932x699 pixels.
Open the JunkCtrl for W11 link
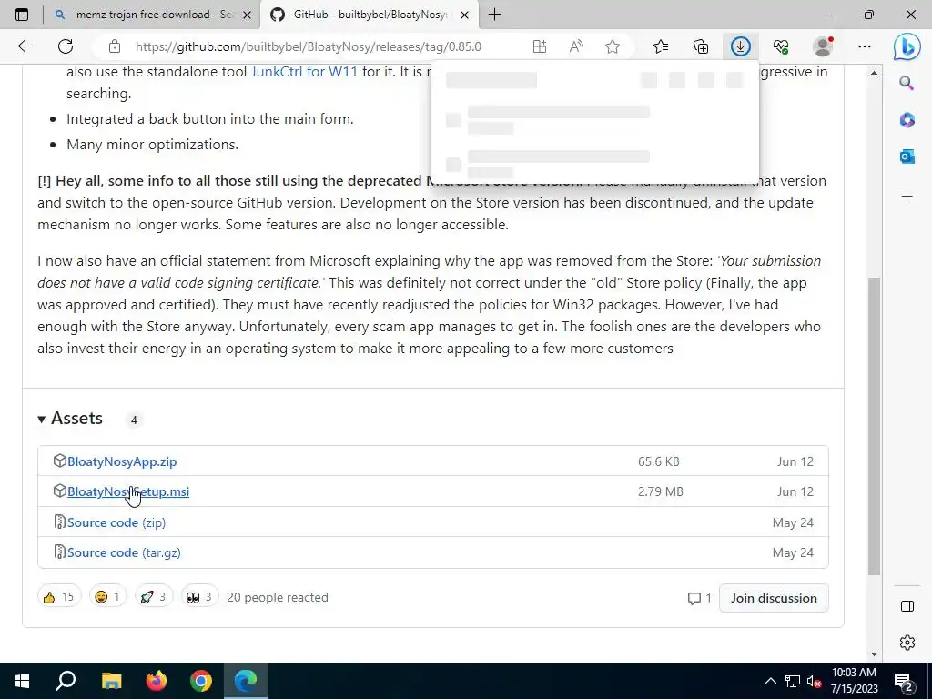pos(304,71)
